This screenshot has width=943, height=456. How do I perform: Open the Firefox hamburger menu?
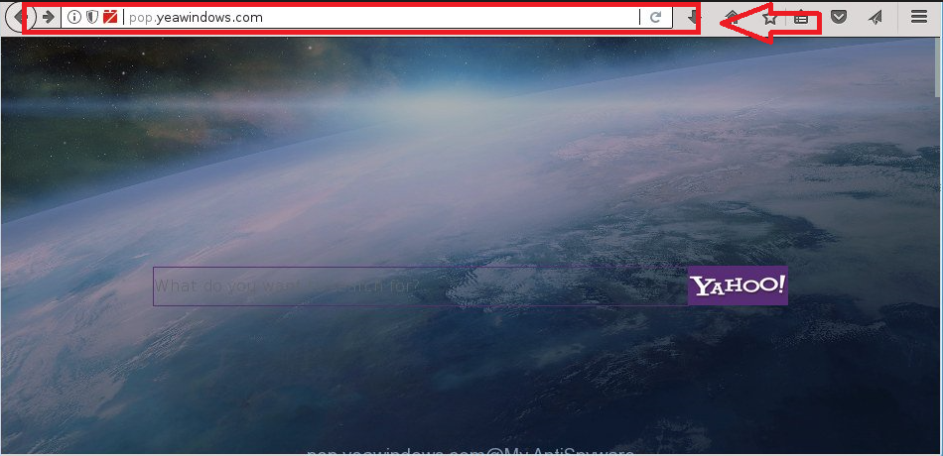pyautogui.click(x=919, y=17)
